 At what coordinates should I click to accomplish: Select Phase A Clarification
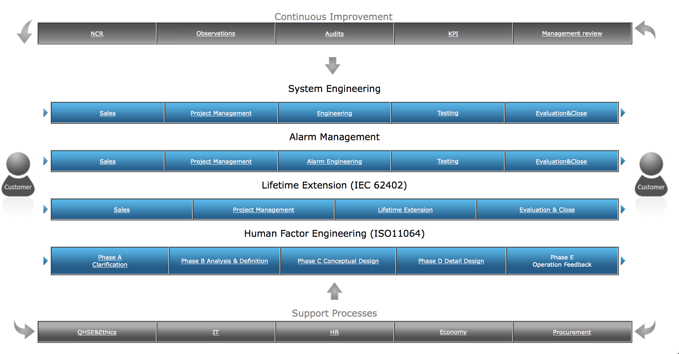(110, 261)
